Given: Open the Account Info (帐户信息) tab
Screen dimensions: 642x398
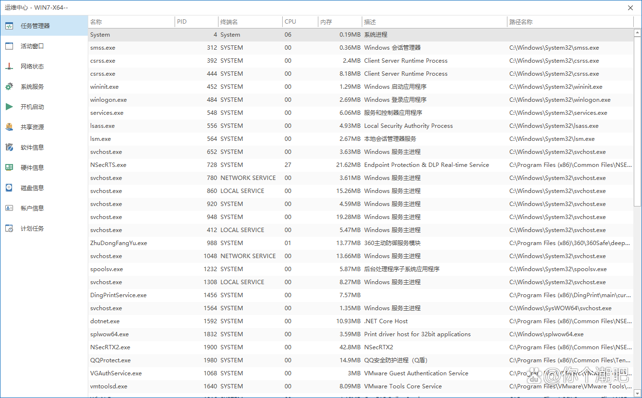Looking at the screenshot, I should click(32, 208).
